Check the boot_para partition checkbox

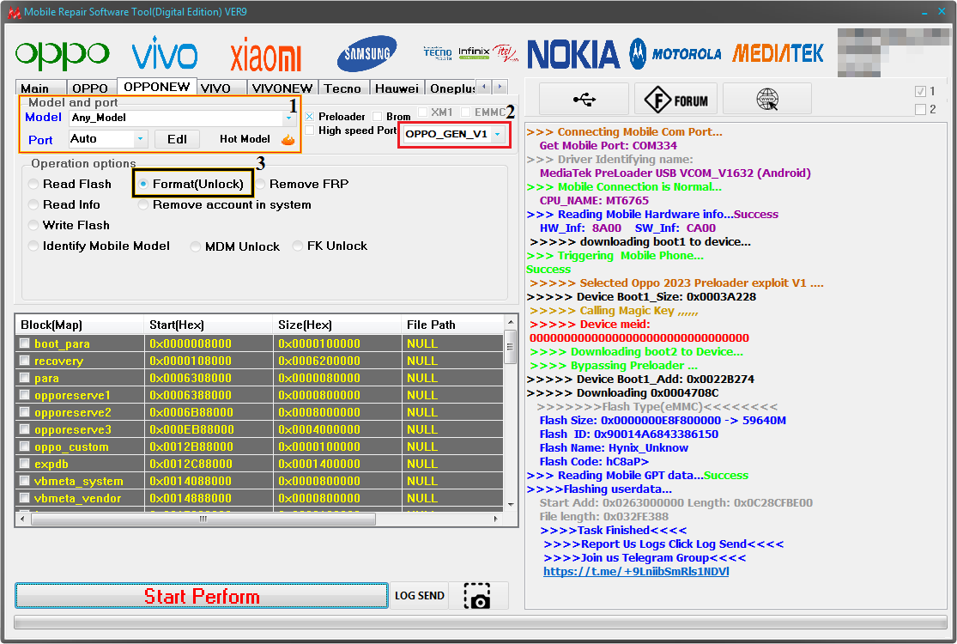tap(24, 343)
